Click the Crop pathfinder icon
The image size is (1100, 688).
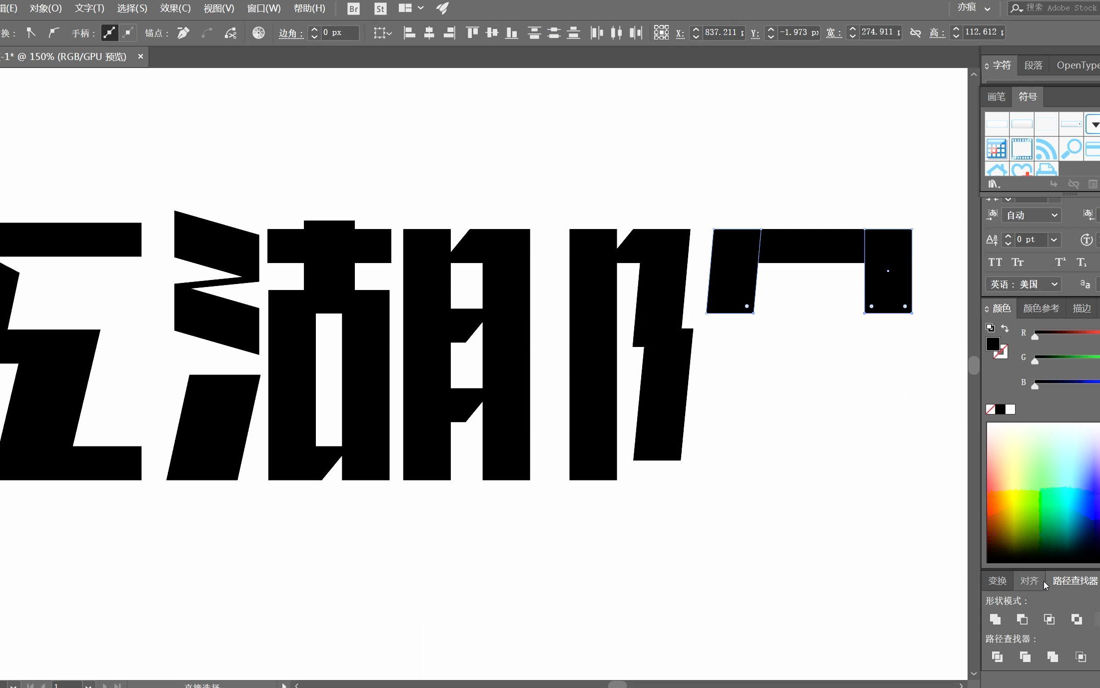(x=1081, y=656)
